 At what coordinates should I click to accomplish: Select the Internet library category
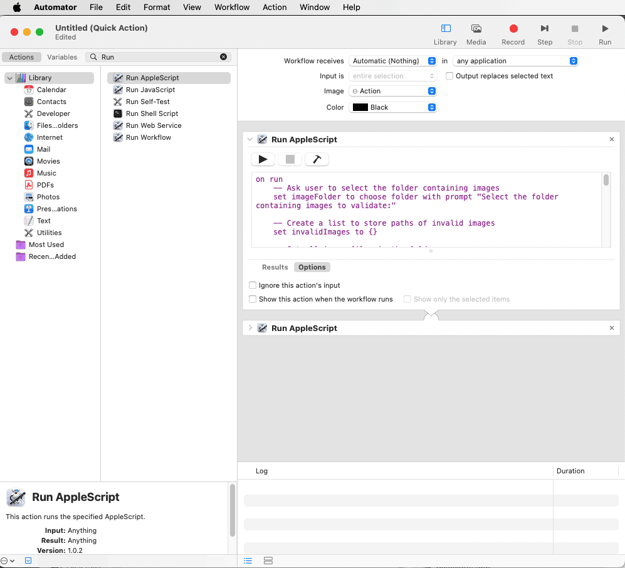[50, 137]
